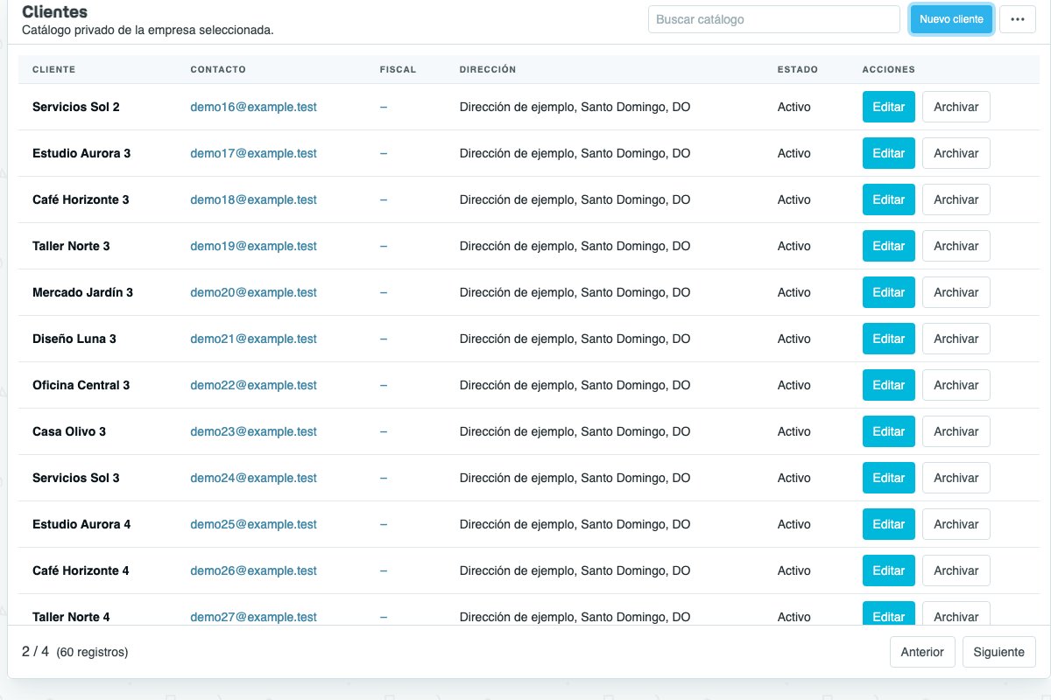Archive the Estudio Aurora 3 client
The width and height of the screenshot is (1051, 700).
[956, 153]
